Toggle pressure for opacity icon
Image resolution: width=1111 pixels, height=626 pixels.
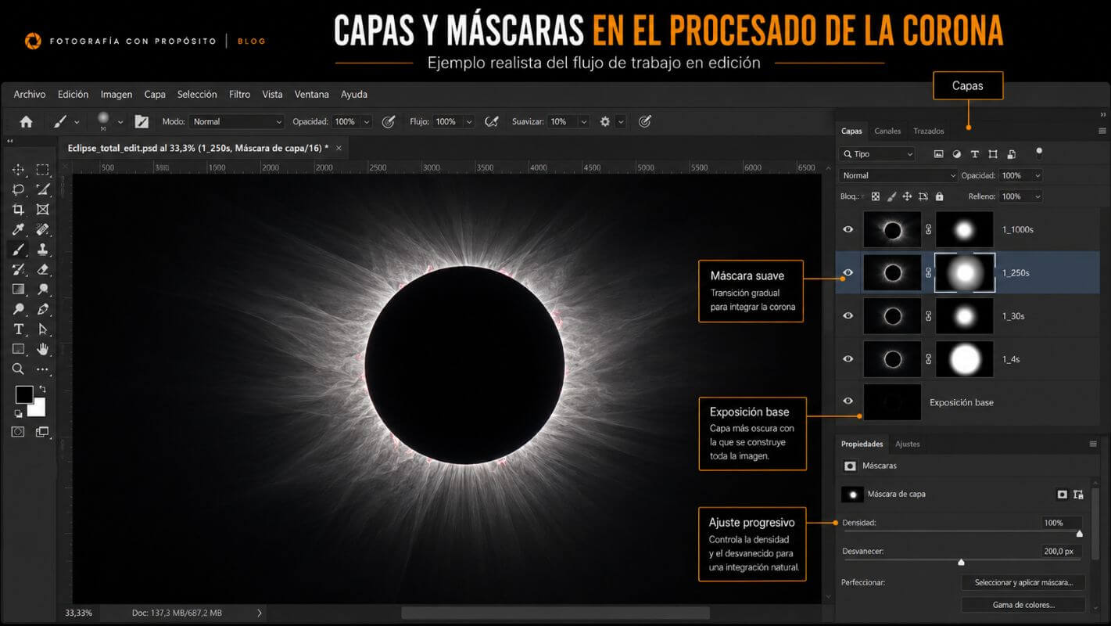pyautogui.click(x=388, y=121)
